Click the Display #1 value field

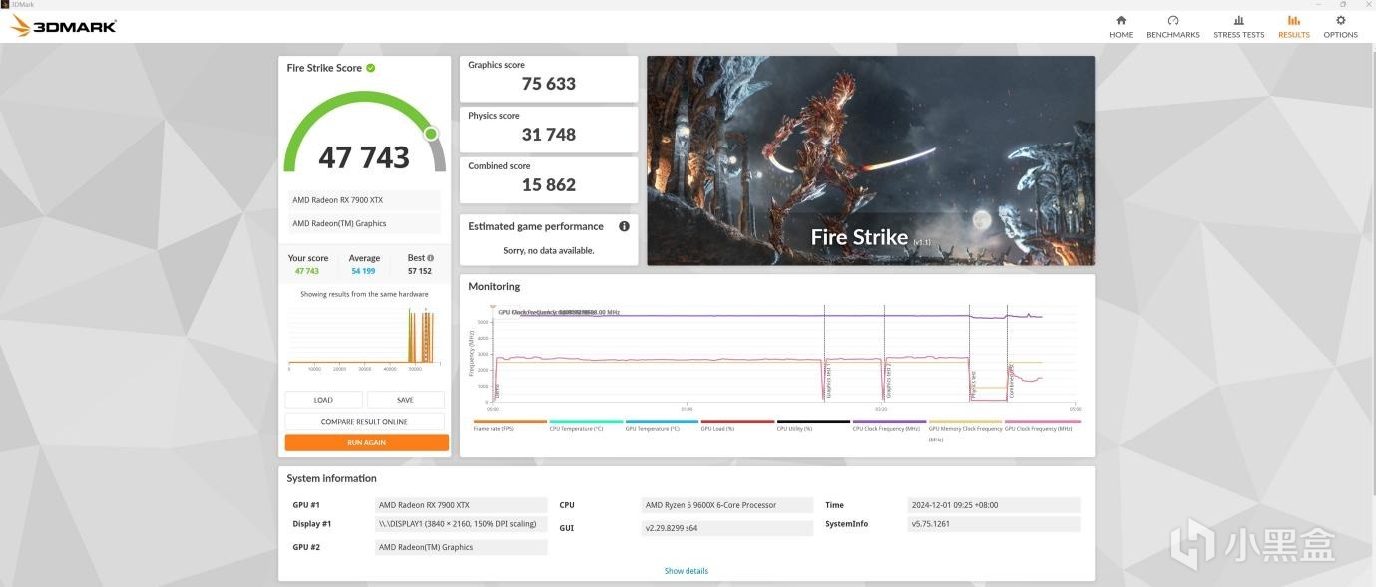coord(462,524)
